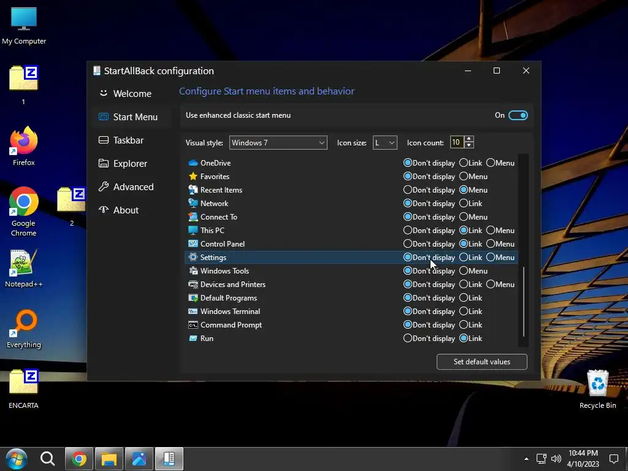Open taskbar search magnifier
Viewport: 628px width, 471px height.
point(48,459)
